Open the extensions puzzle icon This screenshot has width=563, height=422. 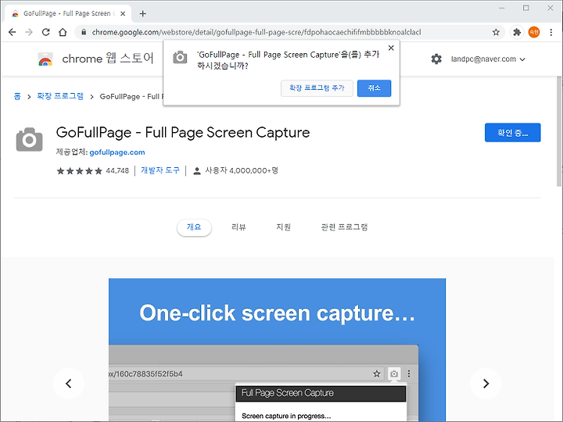click(517, 32)
